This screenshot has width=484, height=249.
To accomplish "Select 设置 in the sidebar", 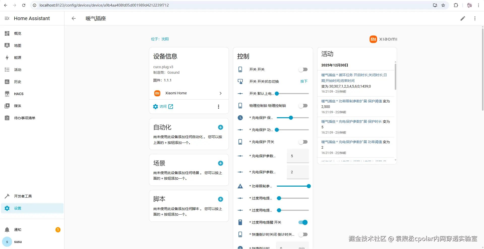I will pos(32,208).
